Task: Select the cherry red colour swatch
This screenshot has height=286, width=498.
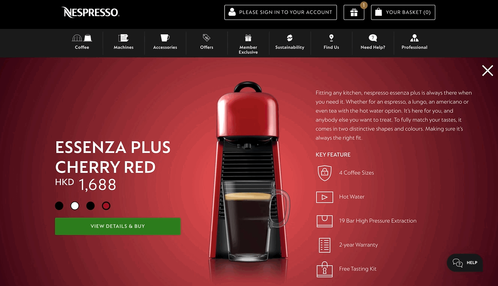Action: pos(106,206)
